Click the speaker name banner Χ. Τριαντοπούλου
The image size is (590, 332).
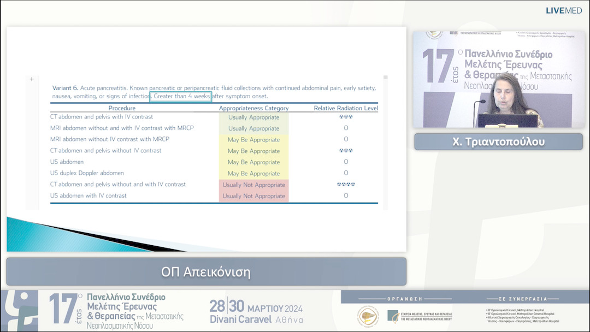(x=498, y=142)
